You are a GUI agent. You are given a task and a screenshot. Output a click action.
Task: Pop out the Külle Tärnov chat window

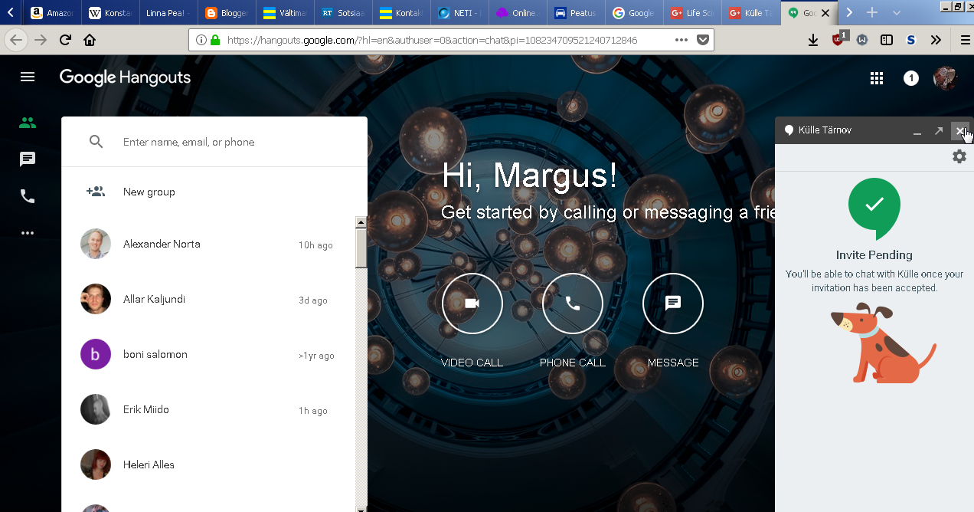click(938, 131)
